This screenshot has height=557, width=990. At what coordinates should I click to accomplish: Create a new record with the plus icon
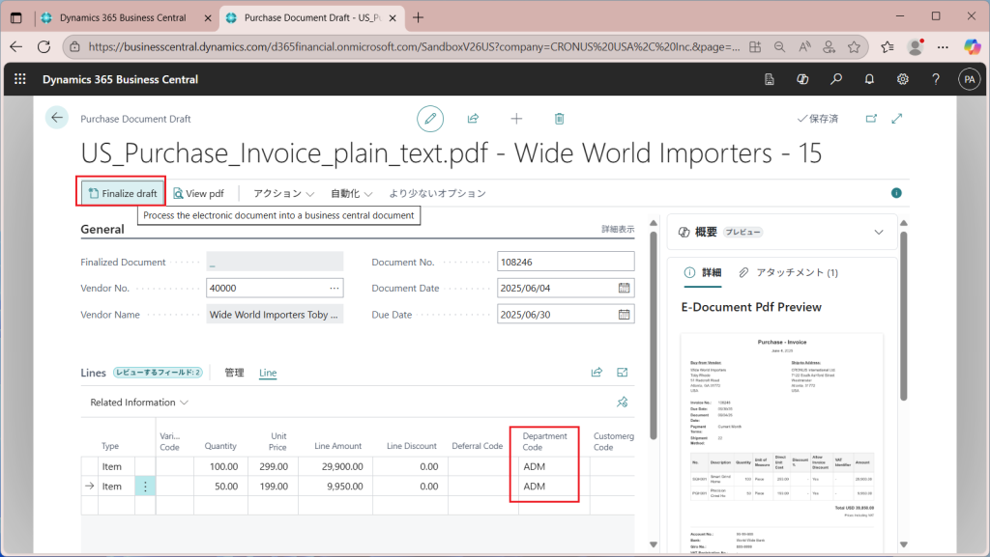(x=516, y=119)
